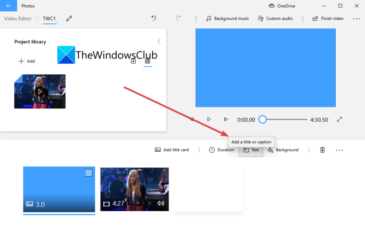The height and width of the screenshot is (231, 365).
Task: Click the preview seek slider handle
Action: (263, 119)
